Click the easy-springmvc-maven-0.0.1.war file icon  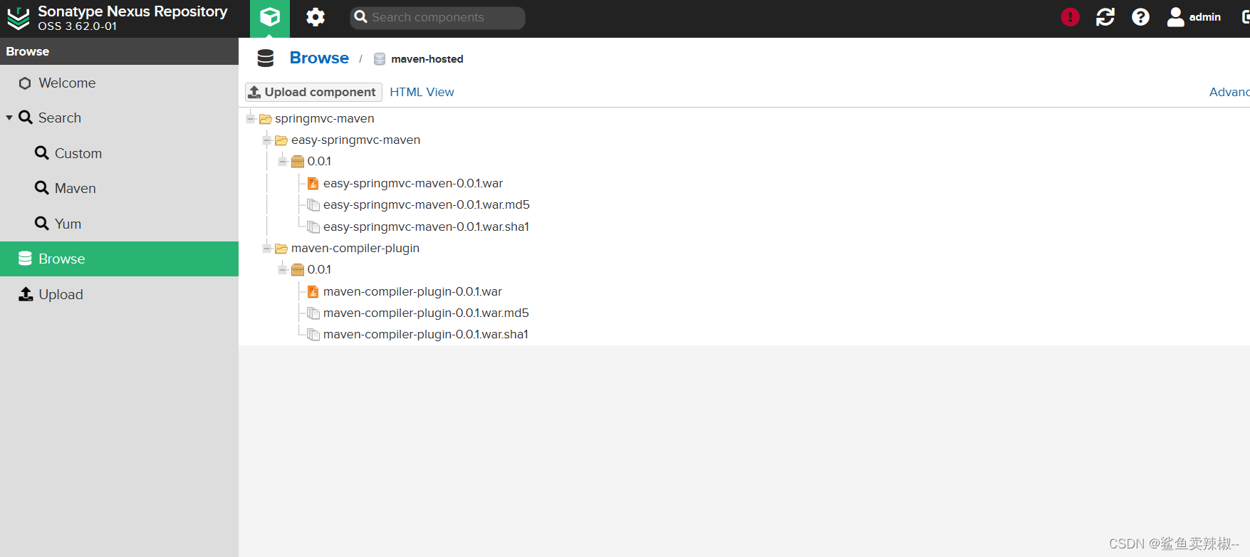[x=313, y=184]
